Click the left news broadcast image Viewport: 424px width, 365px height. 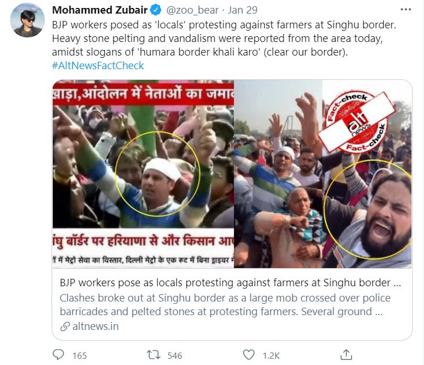(143, 174)
